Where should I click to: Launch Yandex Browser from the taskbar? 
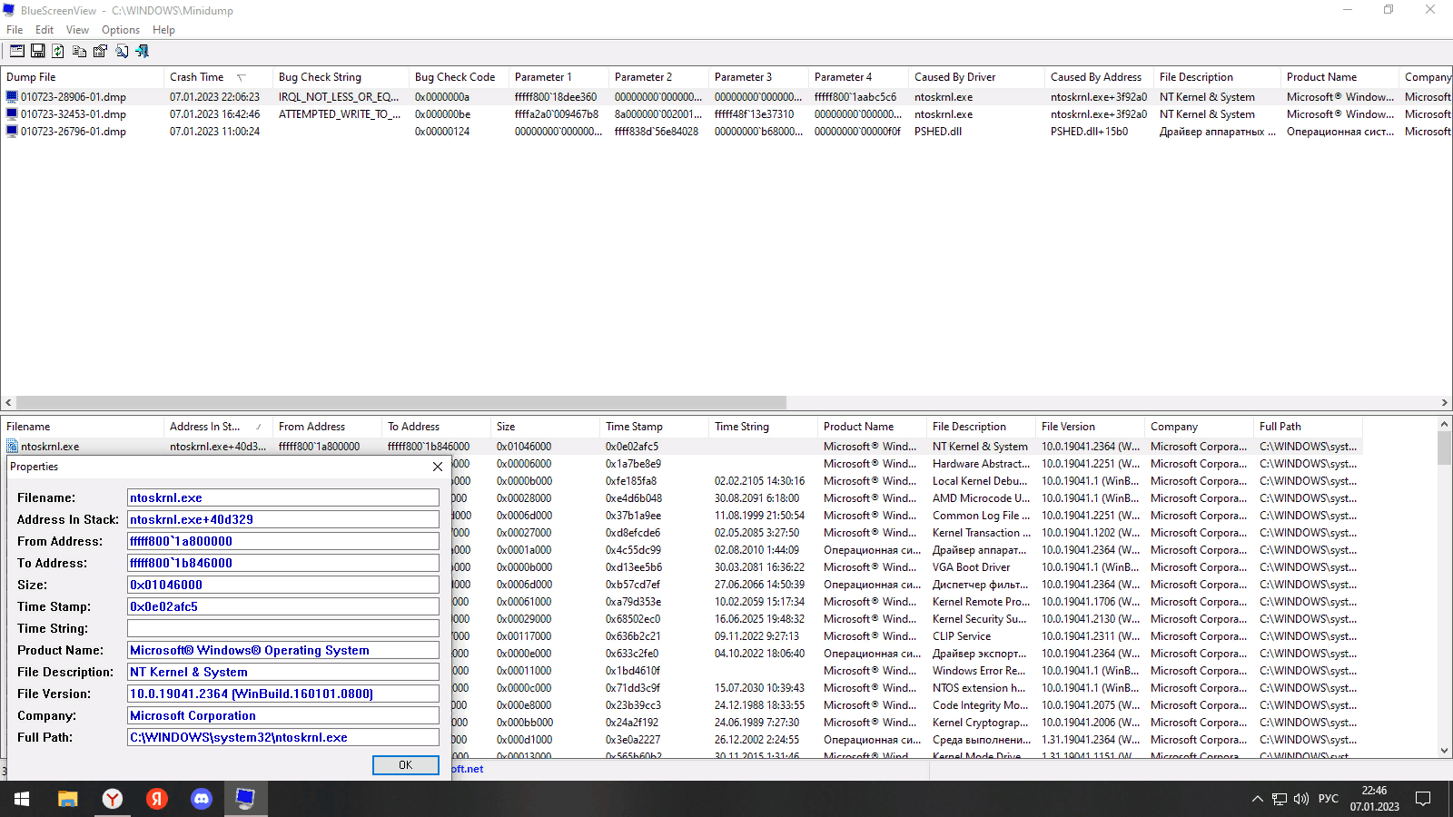pos(113,799)
